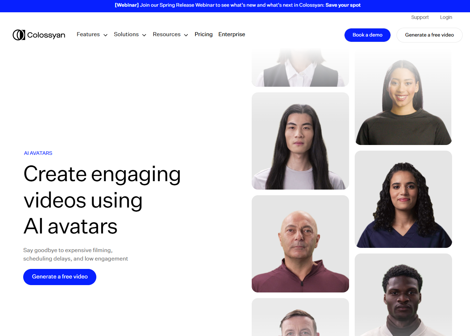
Task: Open the Login link
Action: tap(446, 17)
